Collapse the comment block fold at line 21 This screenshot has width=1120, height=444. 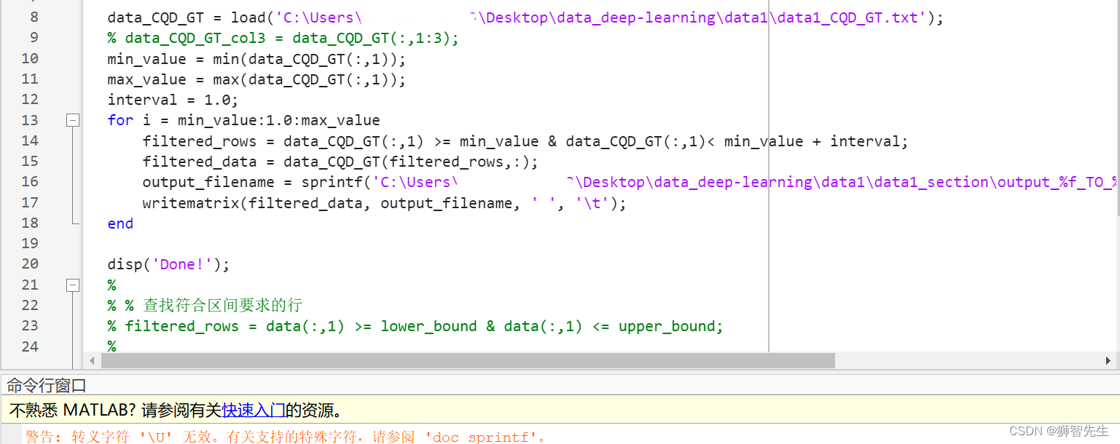coord(73,285)
